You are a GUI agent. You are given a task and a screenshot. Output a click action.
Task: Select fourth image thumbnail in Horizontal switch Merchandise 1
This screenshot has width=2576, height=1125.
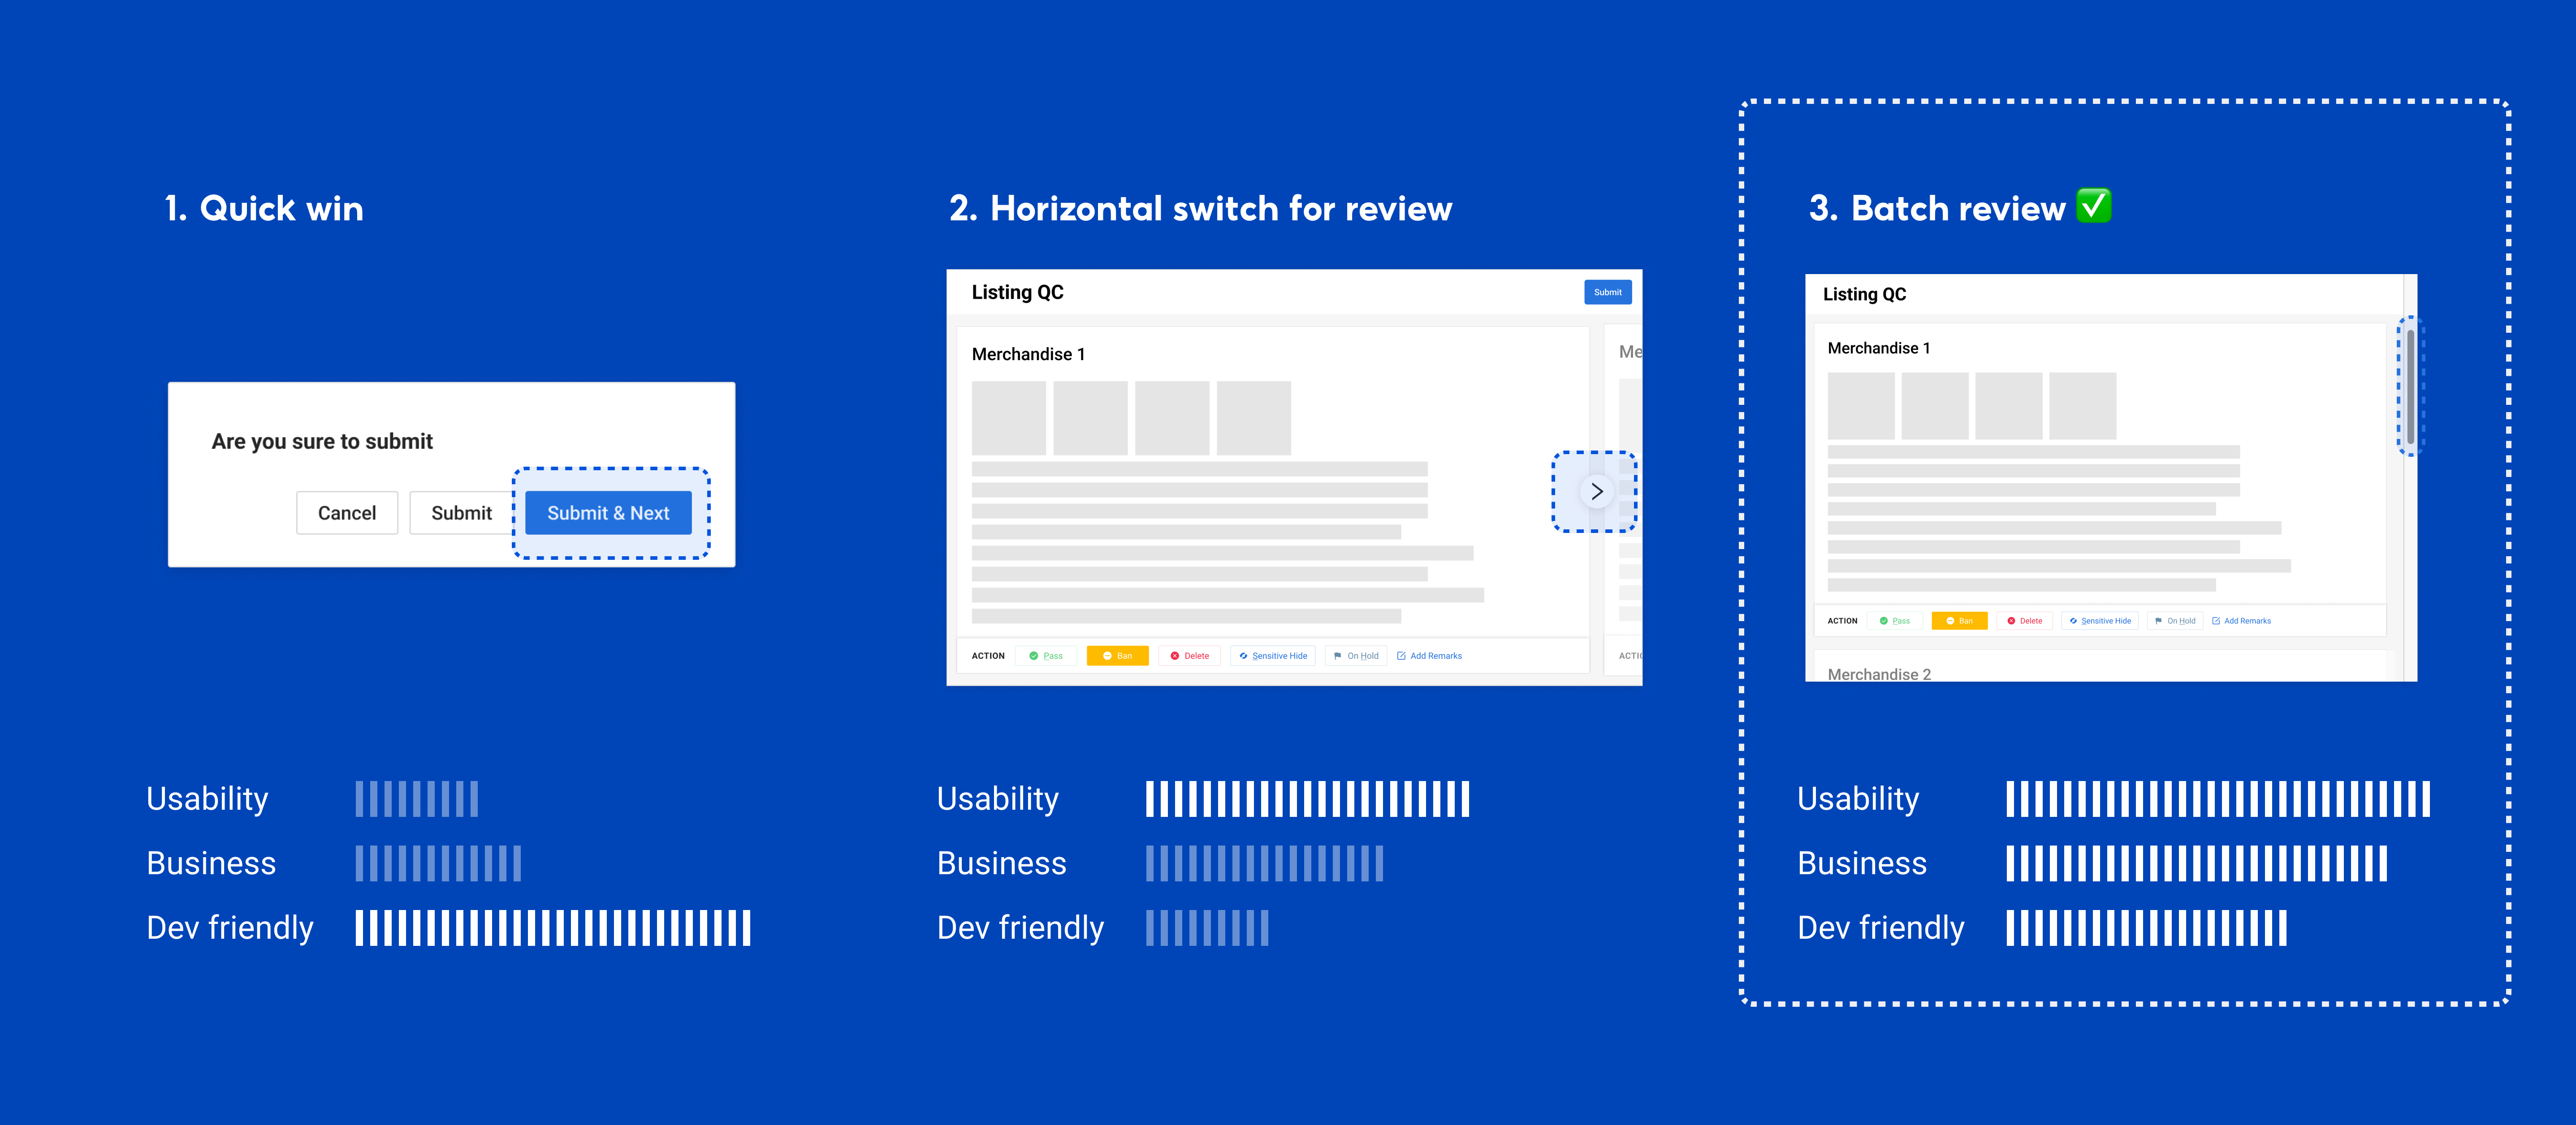click(x=1253, y=418)
